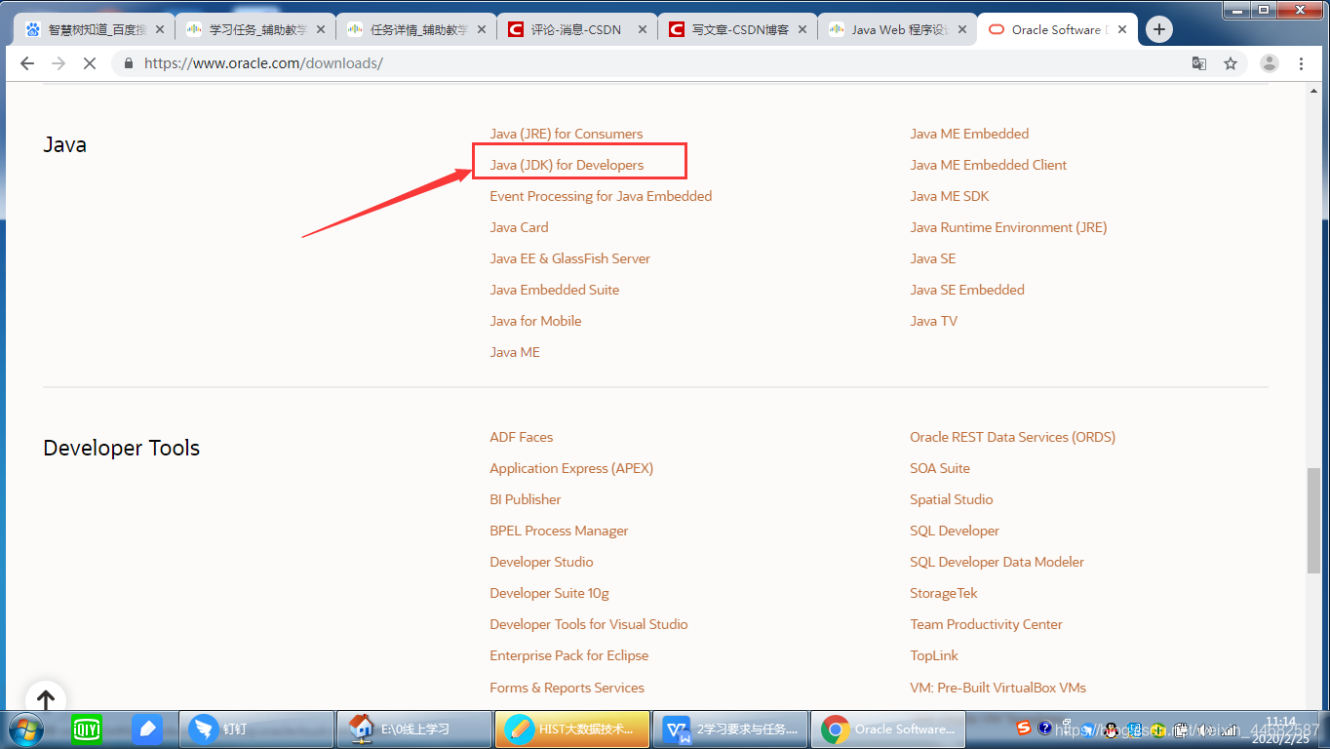Open Oracle REST Data Services (ORDS)
This screenshot has width=1330, height=749.
[x=1012, y=437]
